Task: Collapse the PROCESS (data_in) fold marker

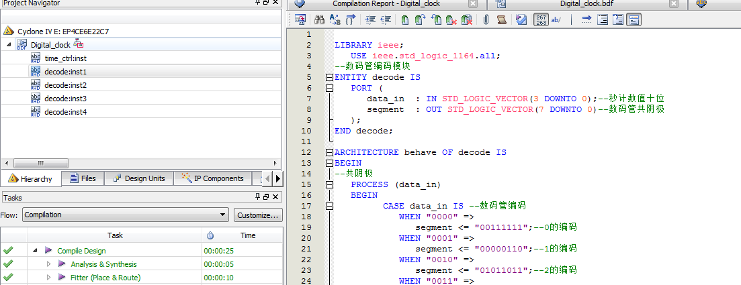Action: [x=329, y=184]
